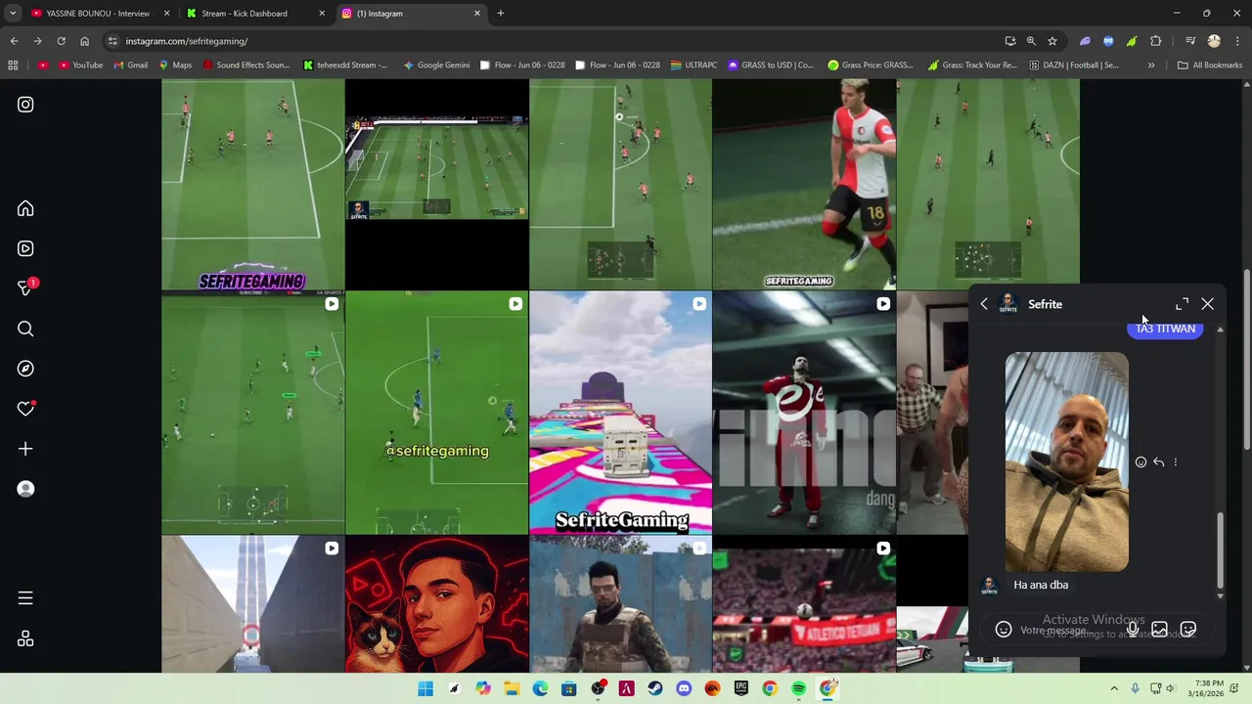Screen dimensions: 1252x704
Task: Open Discord from the taskbar
Action: point(684,688)
